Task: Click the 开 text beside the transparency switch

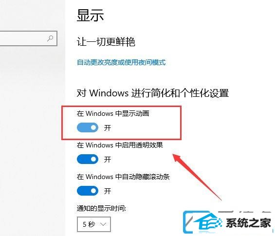Action: click(x=108, y=160)
